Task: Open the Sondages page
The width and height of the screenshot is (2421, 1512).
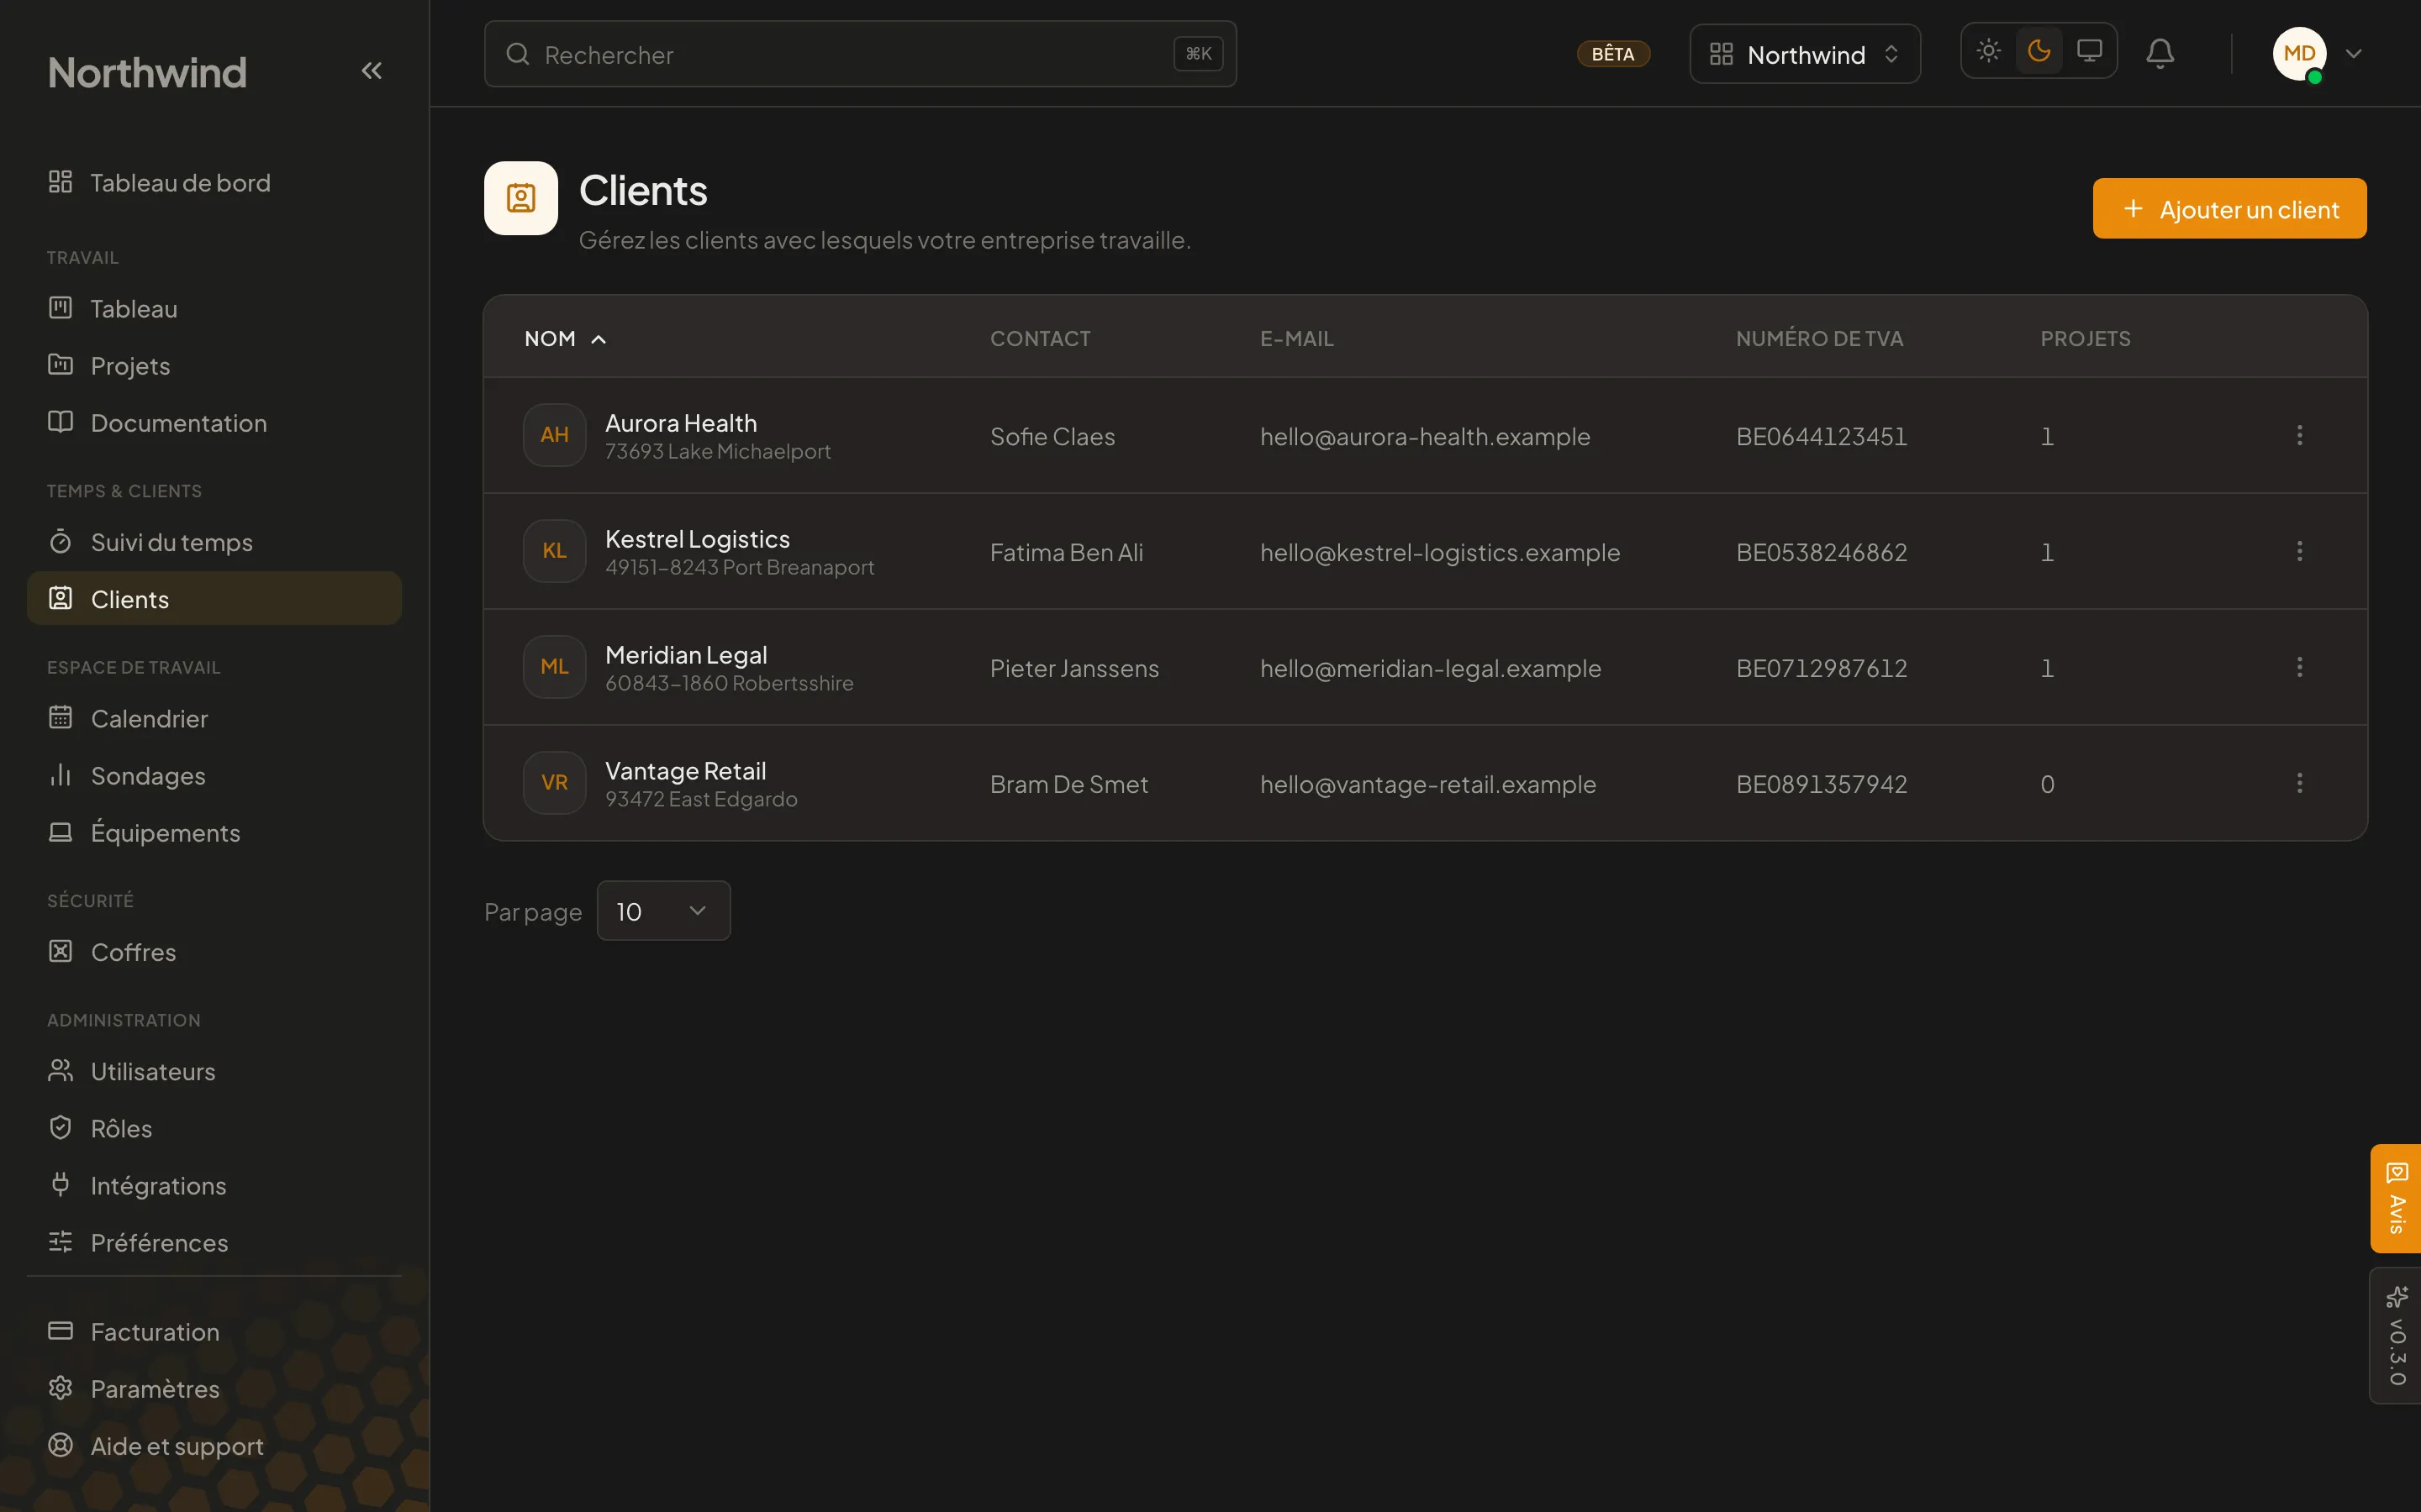Action: [214, 775]
